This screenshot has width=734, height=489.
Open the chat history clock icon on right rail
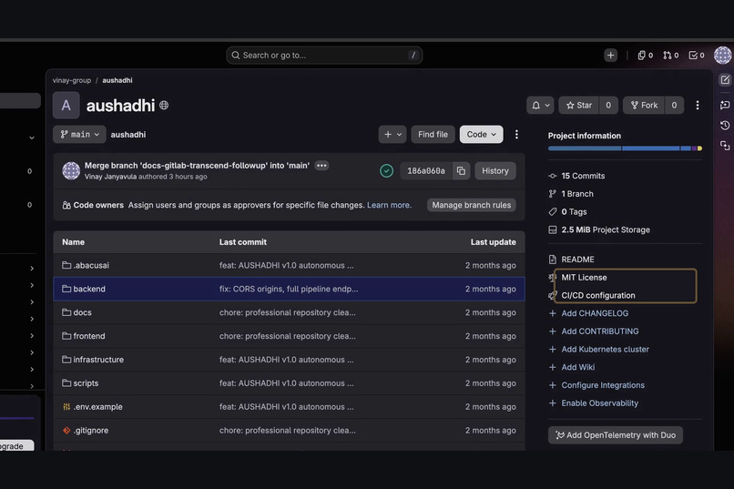click(725, 125)
